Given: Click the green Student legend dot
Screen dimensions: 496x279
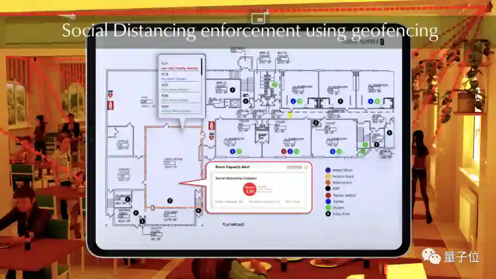Looking at the screenshot, I should point(328,207).
